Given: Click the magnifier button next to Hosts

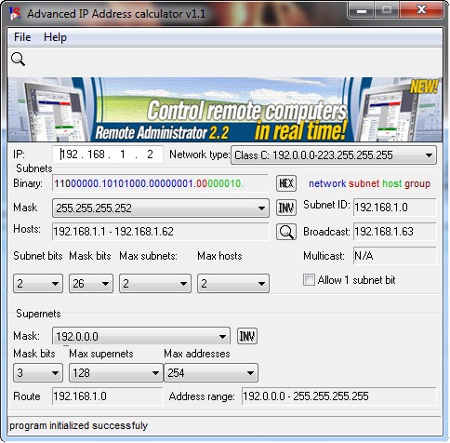Looking at the screenshot, I should point(286,232).
